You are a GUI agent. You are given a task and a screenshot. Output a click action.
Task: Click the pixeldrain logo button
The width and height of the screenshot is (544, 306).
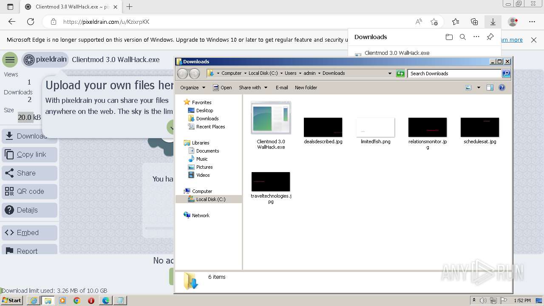point(45,59)
